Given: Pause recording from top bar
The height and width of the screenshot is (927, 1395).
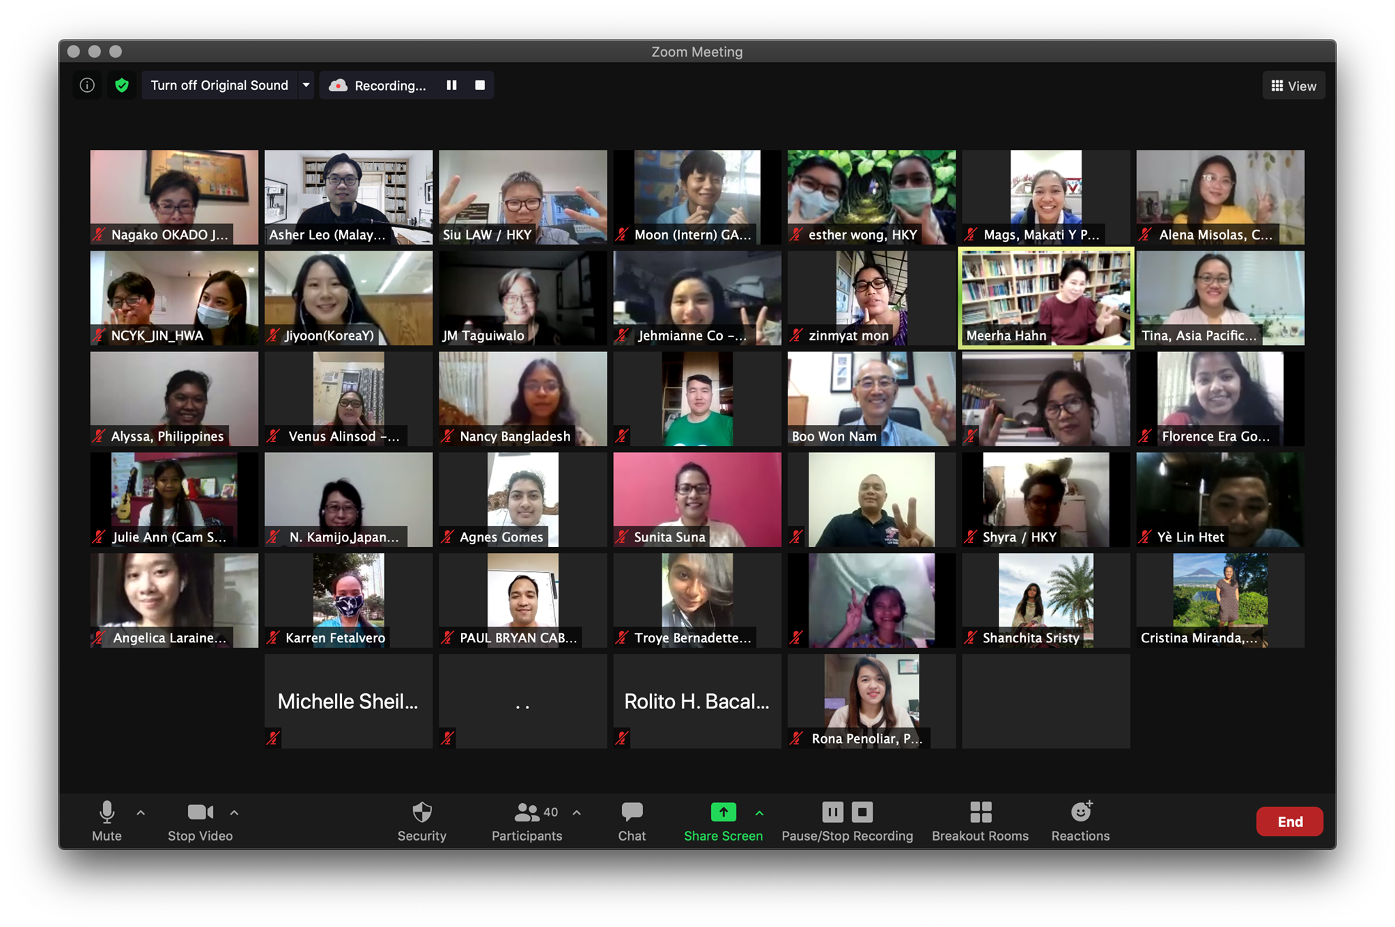Looking at the screenshot, I should 452,85.
